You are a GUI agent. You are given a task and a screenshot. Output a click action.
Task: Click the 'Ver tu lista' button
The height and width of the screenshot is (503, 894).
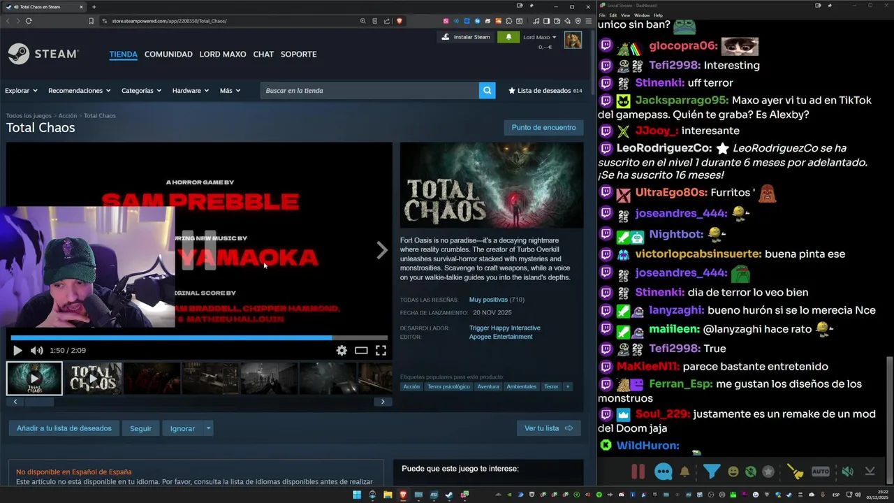[549, 428]
